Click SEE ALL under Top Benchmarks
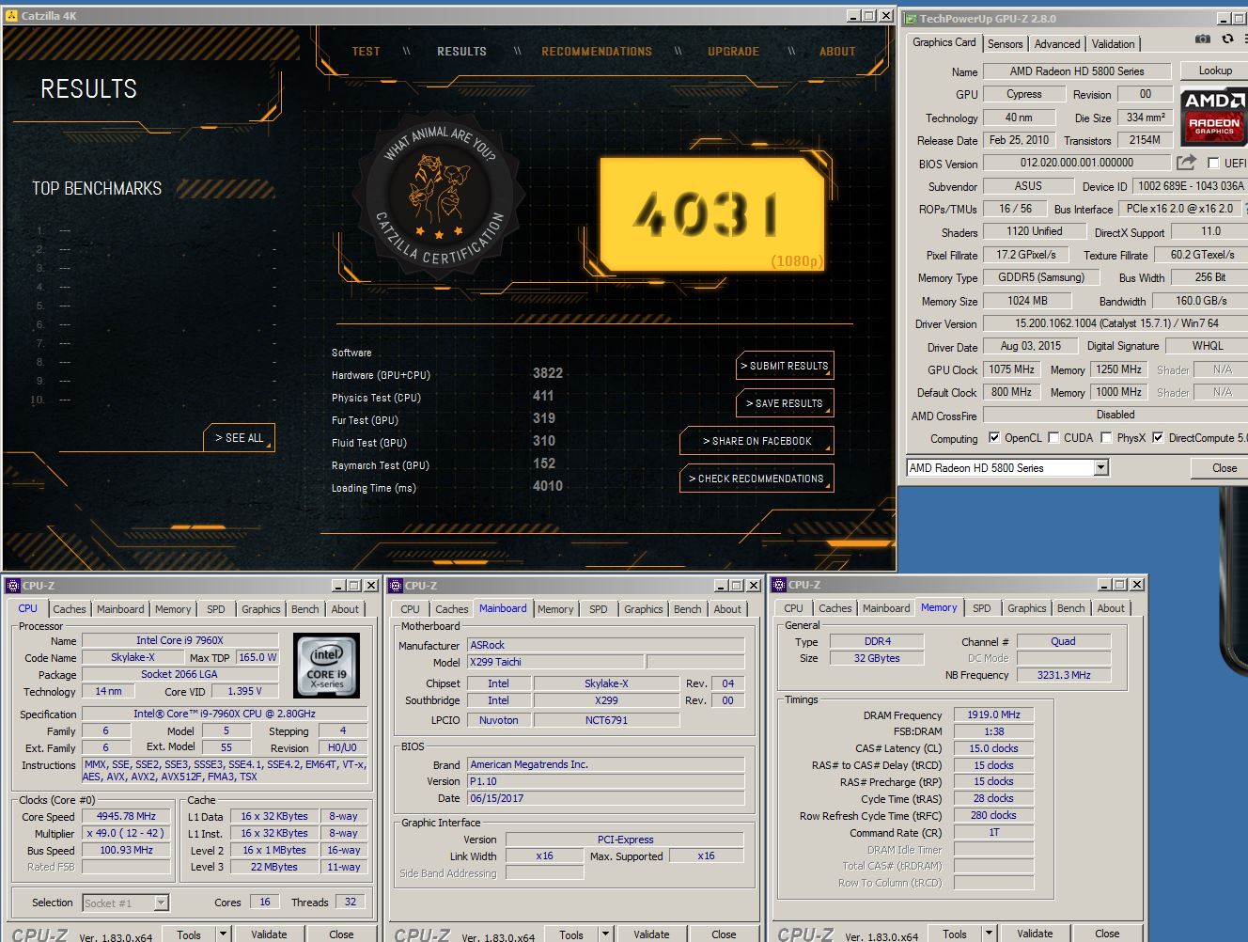Viewport: 1248px width, 942px height. 239,438
